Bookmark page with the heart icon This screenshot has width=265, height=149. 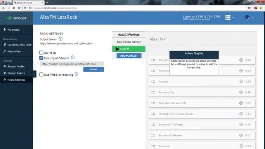coord(249,8)
